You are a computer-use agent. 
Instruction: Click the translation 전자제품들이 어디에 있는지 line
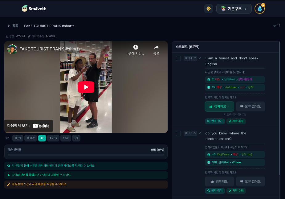(x=226, y=147)
